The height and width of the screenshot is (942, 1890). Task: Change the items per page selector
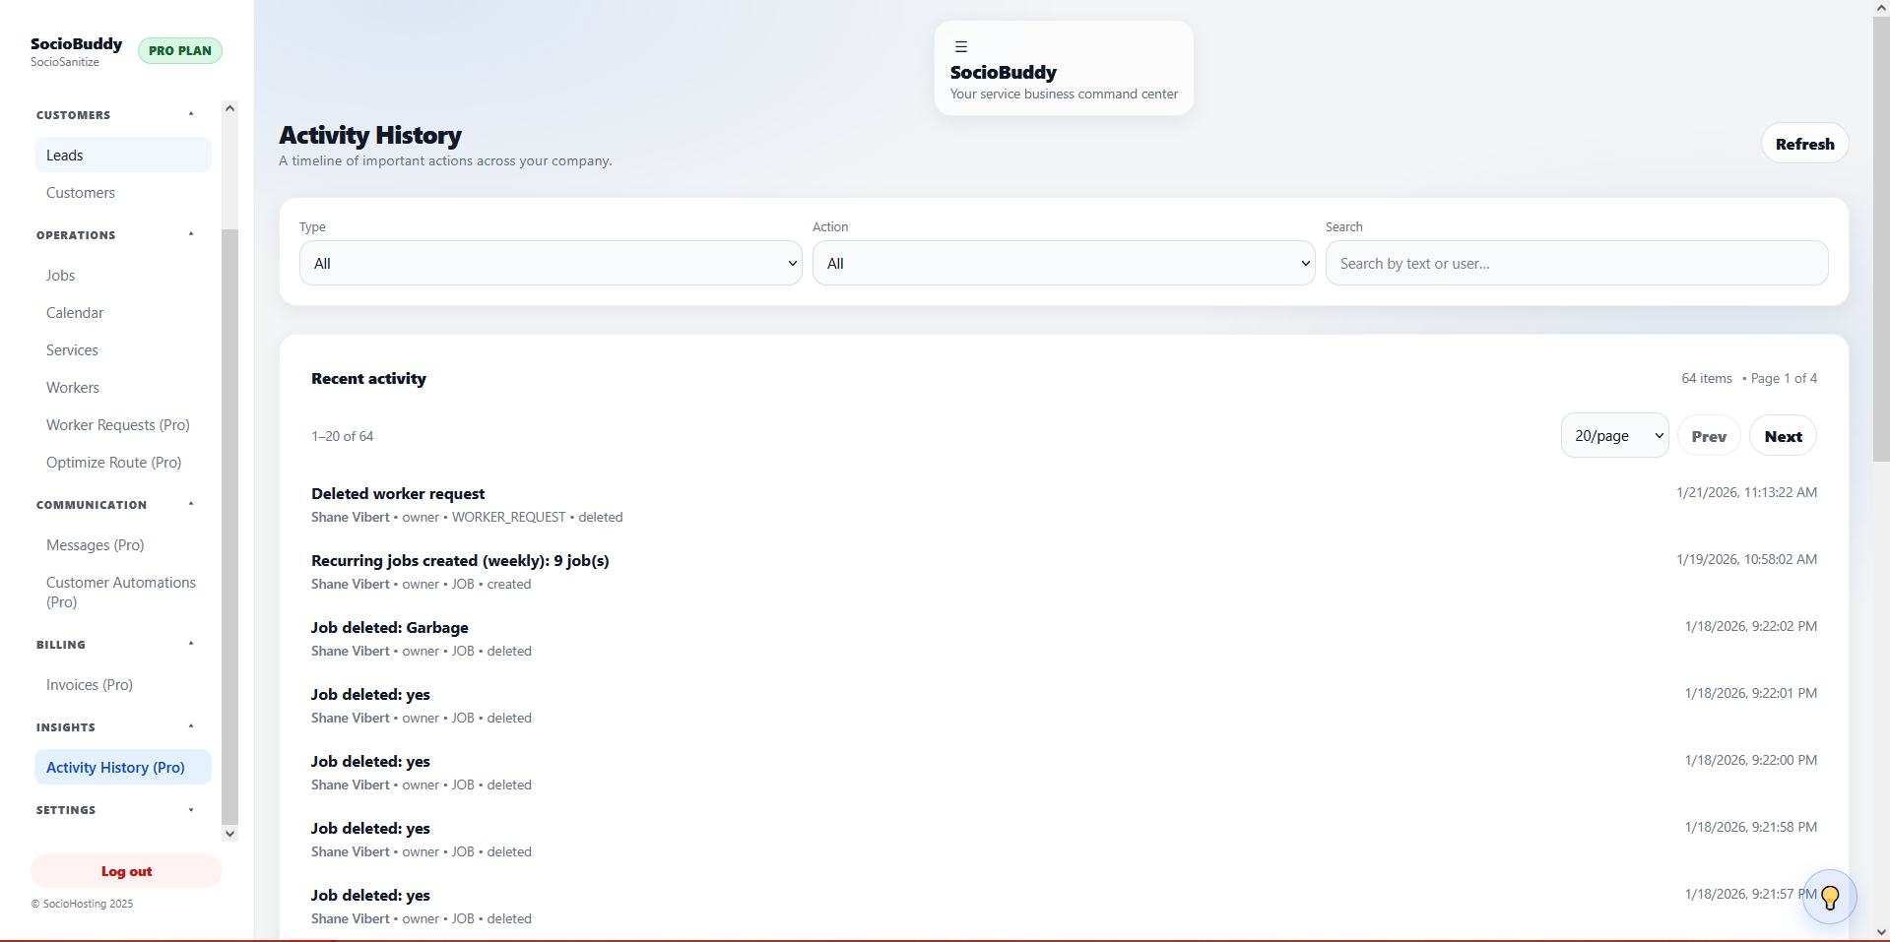click(x=1613, y=435)
